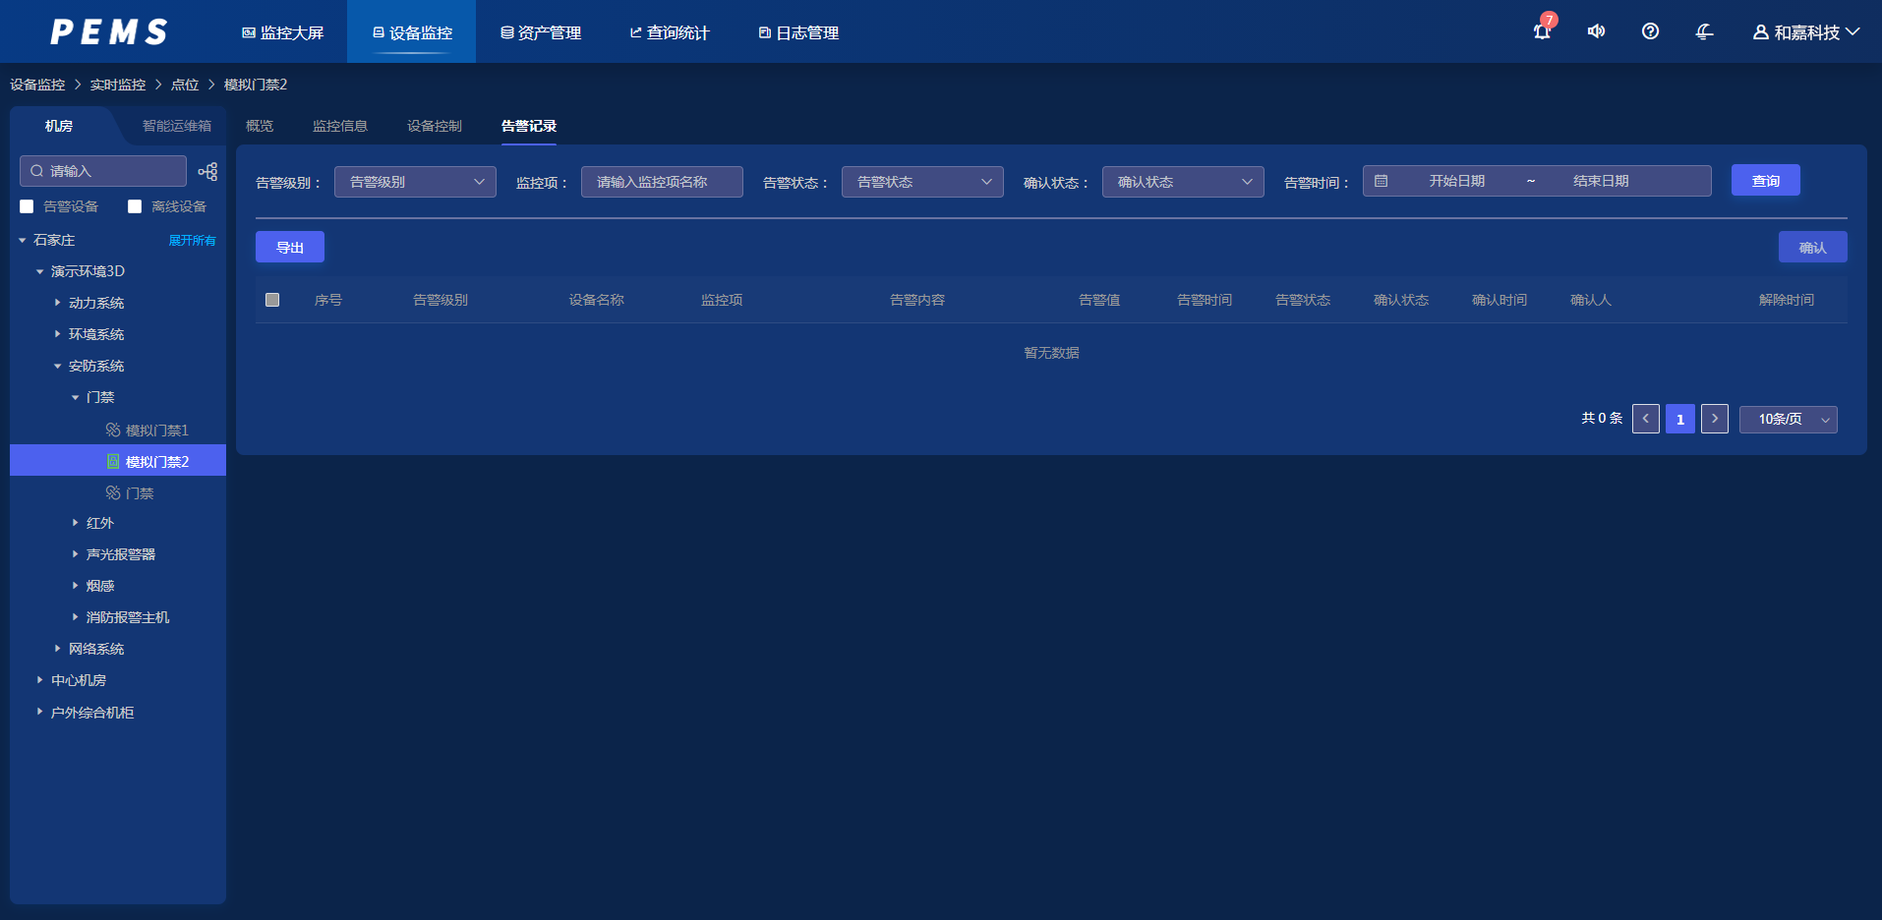
Task: Click the 监控项 name input field
Action: [x=661, y=182]
